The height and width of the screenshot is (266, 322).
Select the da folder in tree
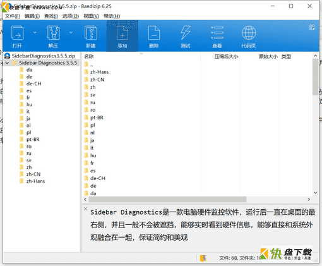29,70
